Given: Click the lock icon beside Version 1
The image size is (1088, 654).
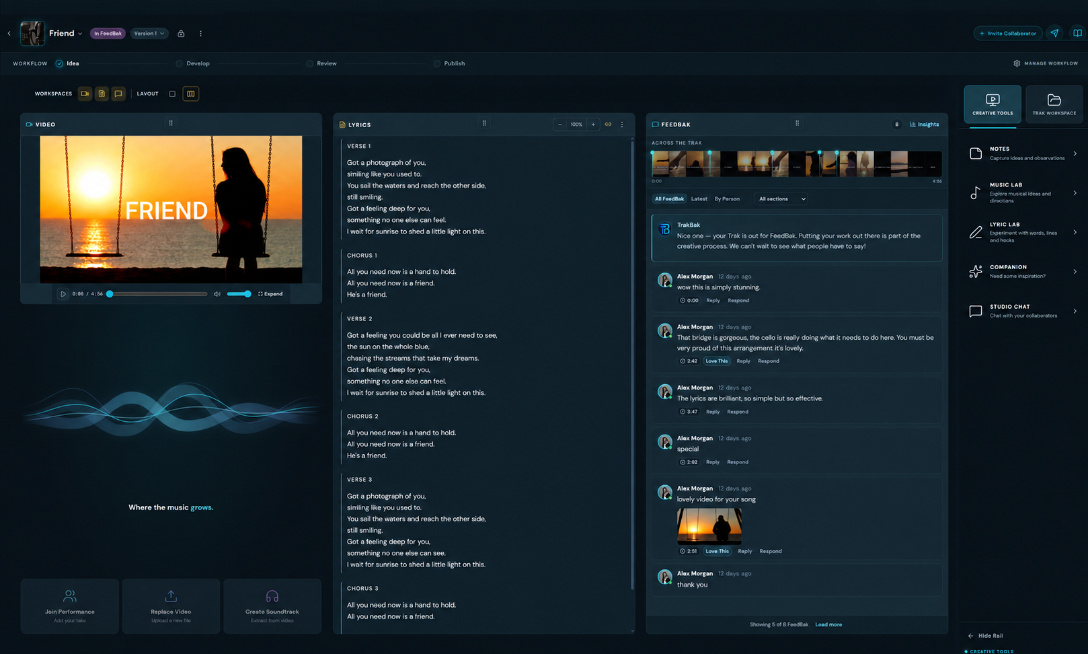Looking at the screenshot, I should pyautogui.click(x=181, y=34).
